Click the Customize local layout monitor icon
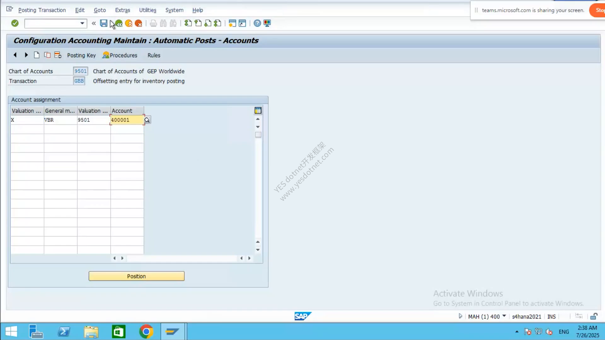The width and height of the screenshot is (605, 340). point(267,23)
